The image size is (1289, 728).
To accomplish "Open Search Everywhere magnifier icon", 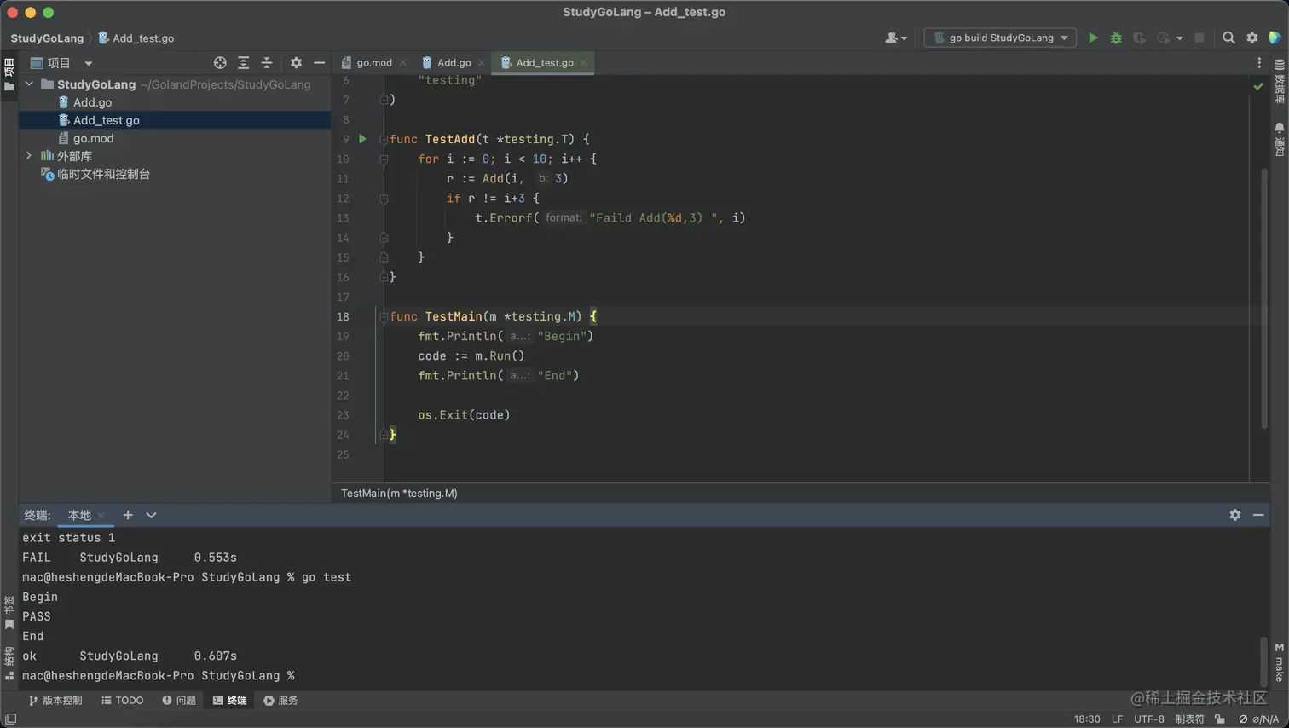I will click(x=1228, y=38).
